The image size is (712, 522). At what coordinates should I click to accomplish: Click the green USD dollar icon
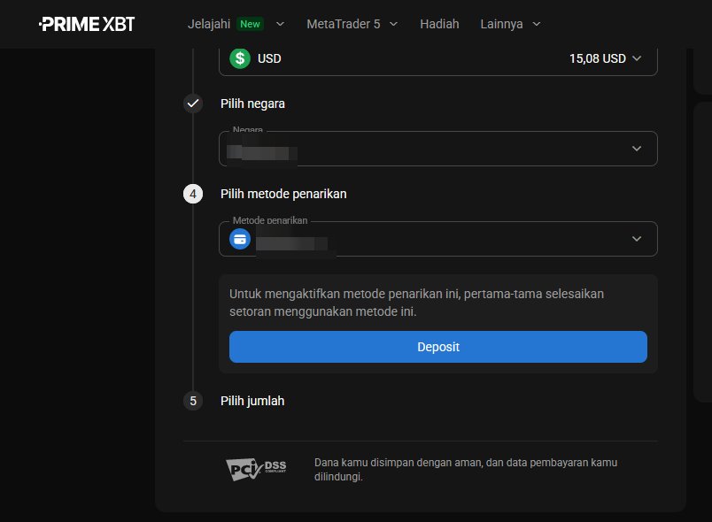pyautogui.click(x=240, y=58)
